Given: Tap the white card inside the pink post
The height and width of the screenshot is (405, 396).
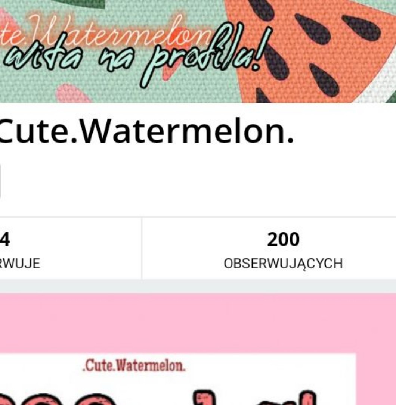Looking at the screenshot, I should 178,380.
